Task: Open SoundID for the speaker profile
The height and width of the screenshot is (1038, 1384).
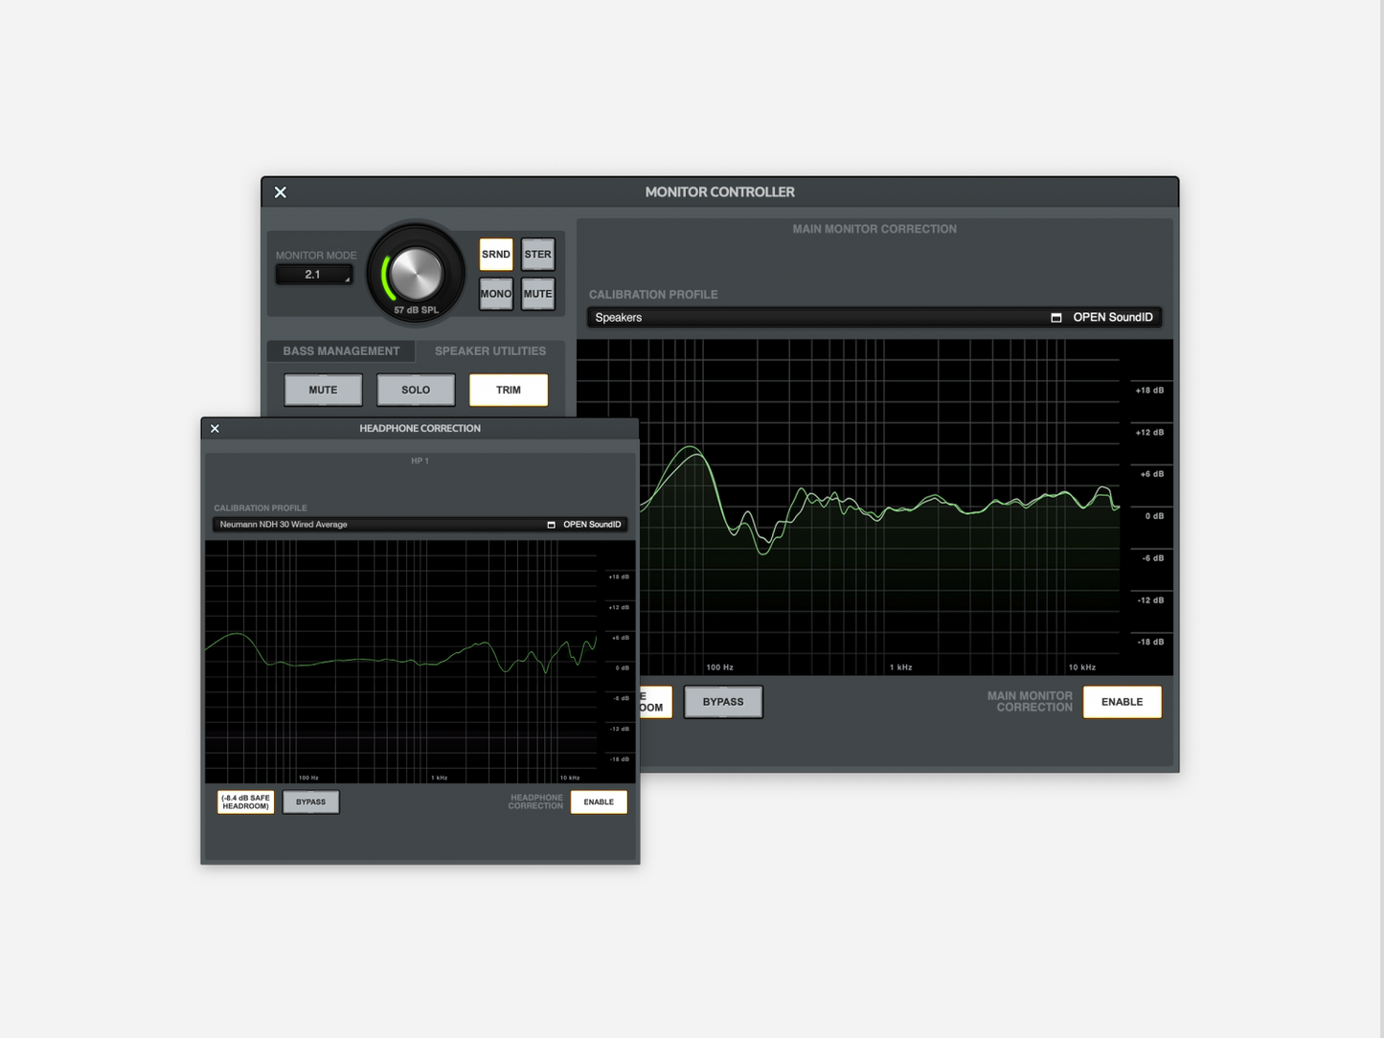Action: [1113, 316]
